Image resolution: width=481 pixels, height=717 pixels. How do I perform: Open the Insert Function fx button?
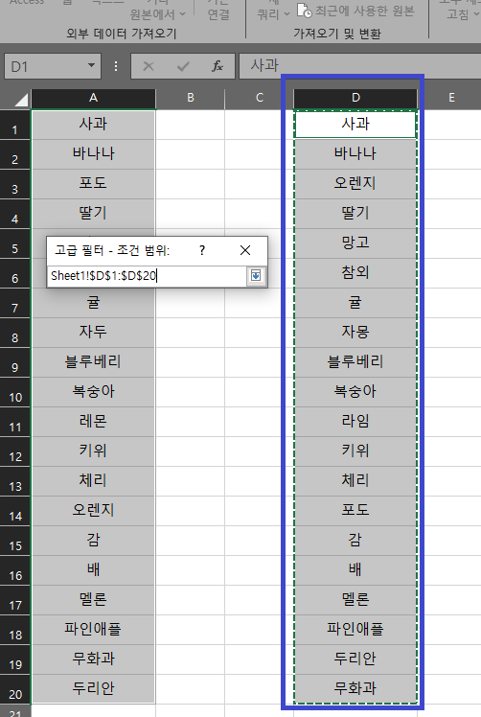click(x=218, y=66)
